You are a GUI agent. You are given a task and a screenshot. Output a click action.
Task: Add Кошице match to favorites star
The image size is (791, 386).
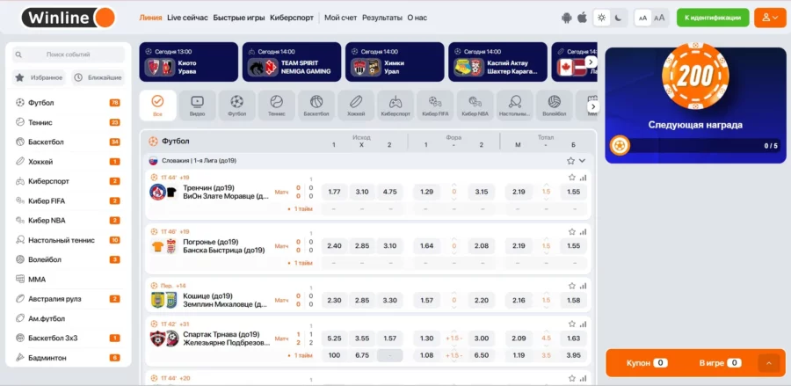coord(571,286)
